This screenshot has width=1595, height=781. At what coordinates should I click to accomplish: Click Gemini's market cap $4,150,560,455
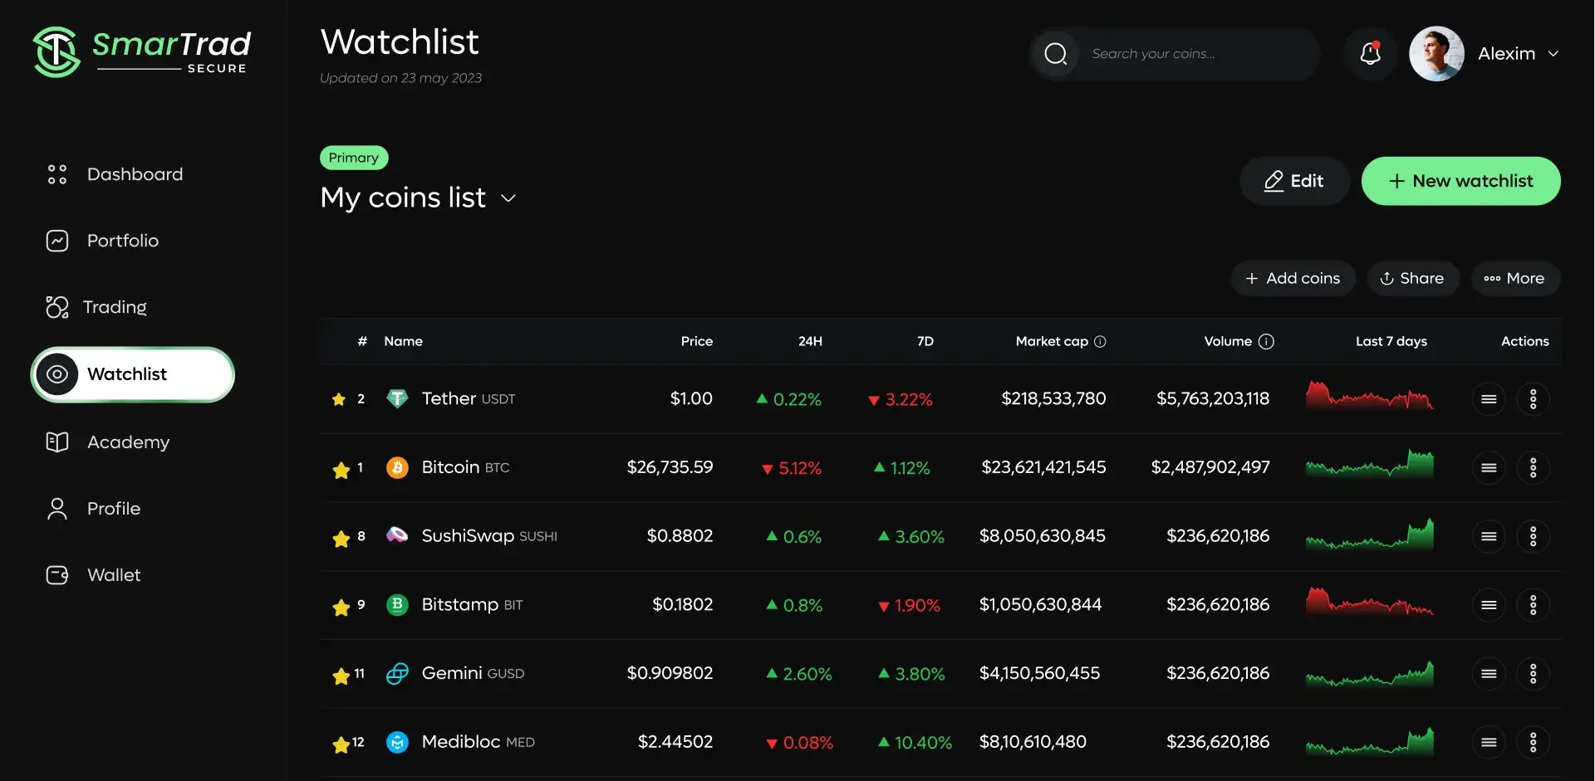click(1039, 674)
